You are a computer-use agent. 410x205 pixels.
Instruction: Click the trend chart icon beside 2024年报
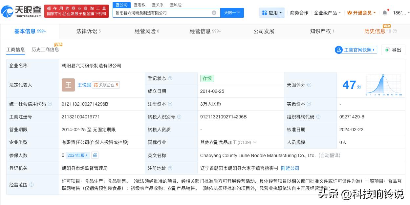[95, 155]
